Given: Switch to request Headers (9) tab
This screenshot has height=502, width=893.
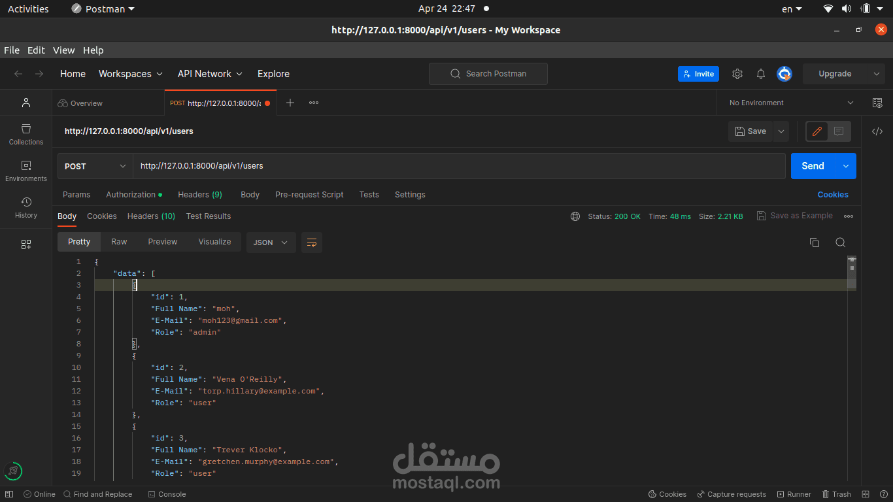Looking at the screenshot, I should (x=200, y=195).
